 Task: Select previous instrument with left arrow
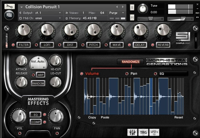pyautogui.click(x=117, y=7)
